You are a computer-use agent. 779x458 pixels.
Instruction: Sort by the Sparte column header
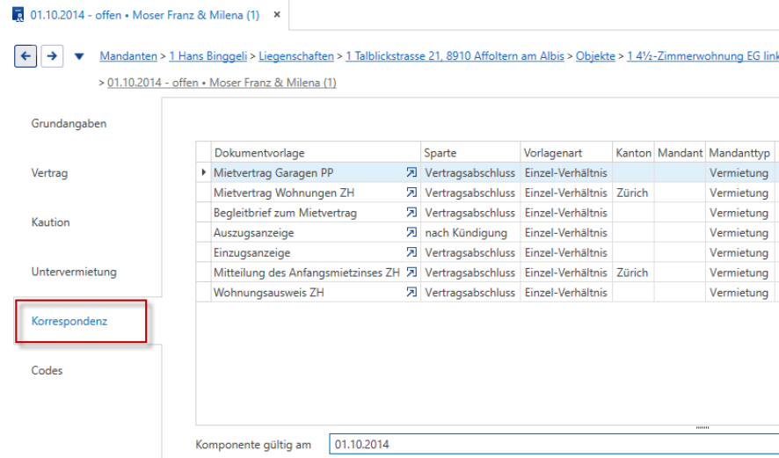pos(470,152)
